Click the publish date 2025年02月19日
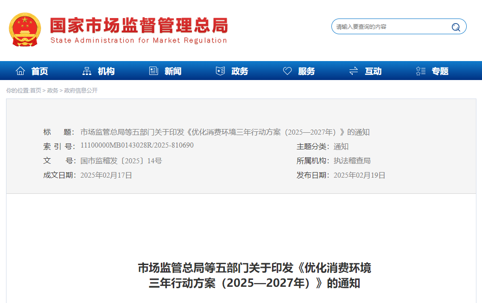The width and height of the screenshot is (482, 303). click(x=359, y=175)
